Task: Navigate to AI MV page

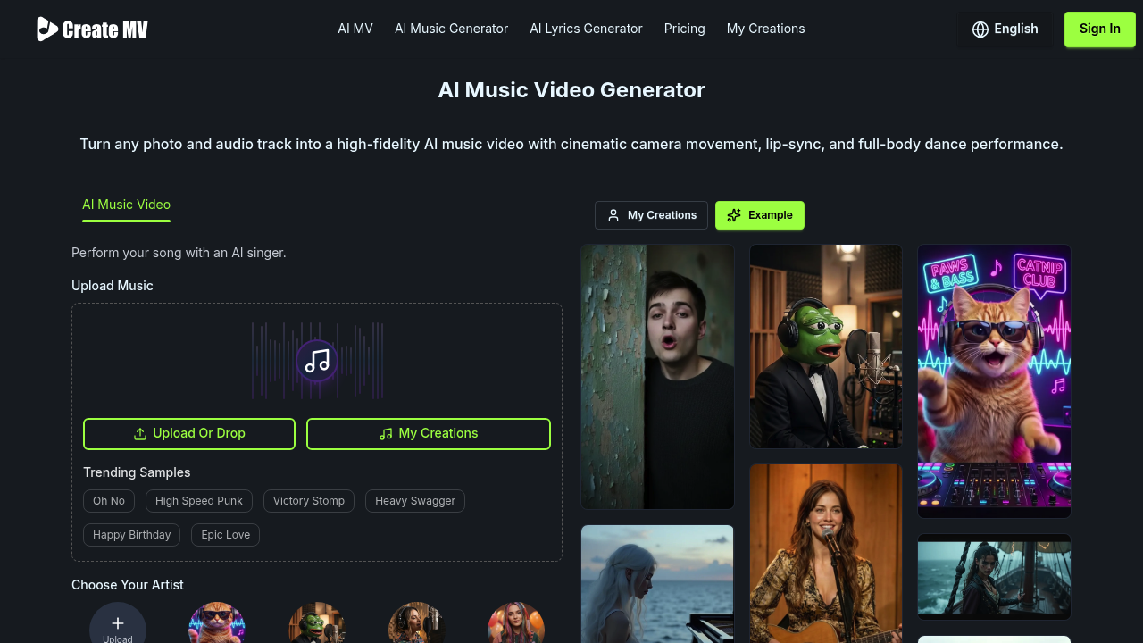Action: coord(355,29)
